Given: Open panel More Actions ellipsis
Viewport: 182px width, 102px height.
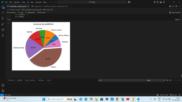Looking at the screenshot, I should click(173, 80).
